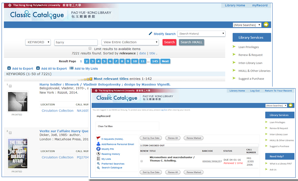
Task: Click the Add to Export icon
Action: click(9, 68)
